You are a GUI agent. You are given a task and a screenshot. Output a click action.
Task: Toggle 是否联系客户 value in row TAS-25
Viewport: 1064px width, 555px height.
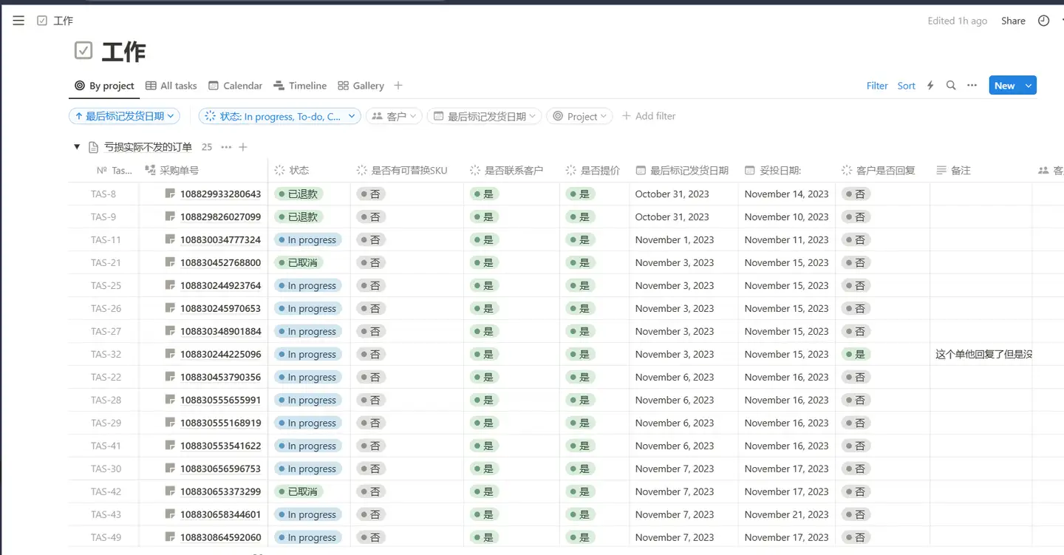(x=484, y=286)
